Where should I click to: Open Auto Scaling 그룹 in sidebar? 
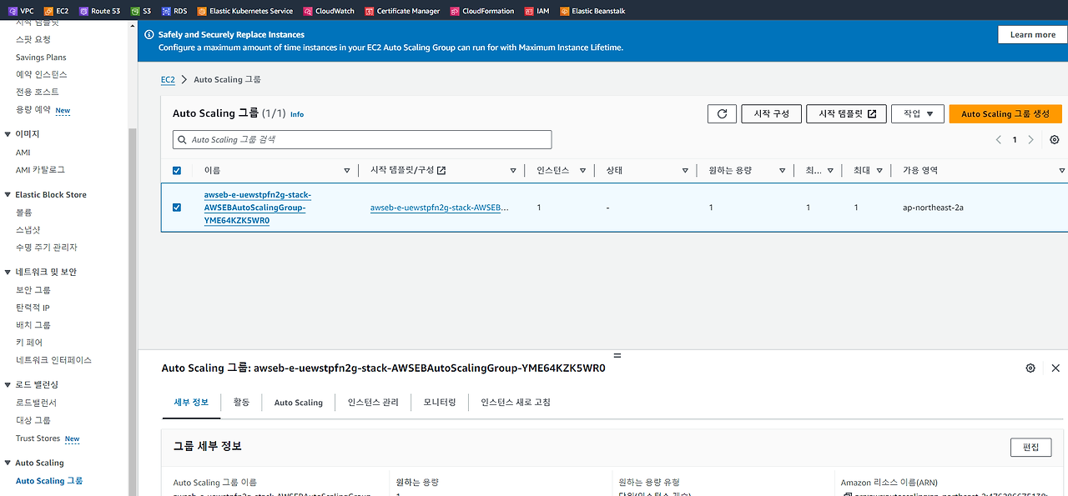(x=49, y=481)
